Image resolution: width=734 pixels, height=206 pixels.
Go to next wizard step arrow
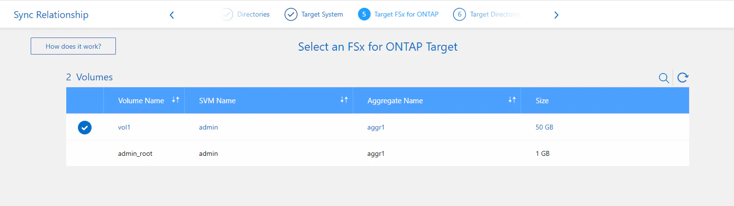(556, 15)
